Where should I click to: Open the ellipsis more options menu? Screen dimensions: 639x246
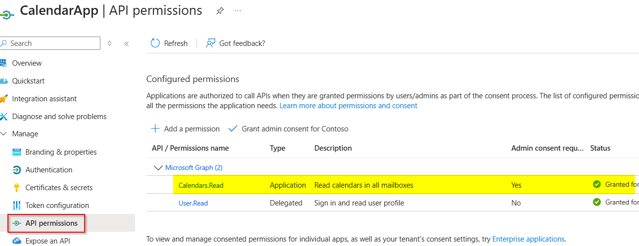click(238, 11)
